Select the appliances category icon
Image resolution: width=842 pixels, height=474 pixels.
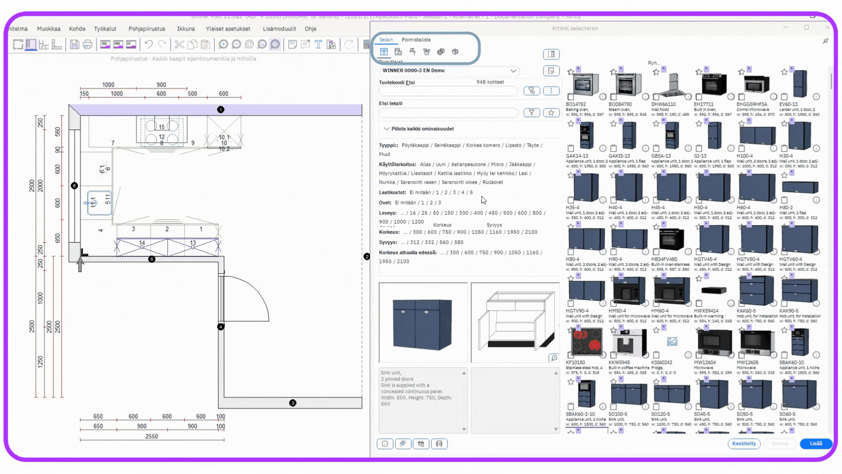click(398, 52)
